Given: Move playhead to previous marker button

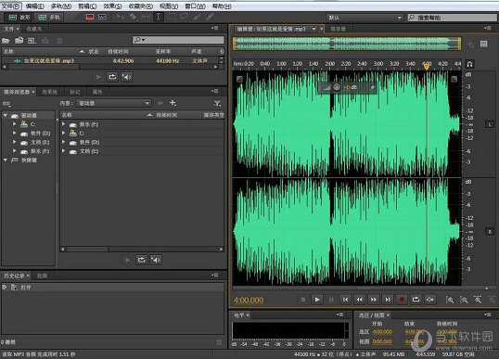Looking at the screenshot, I should point(345,300).
